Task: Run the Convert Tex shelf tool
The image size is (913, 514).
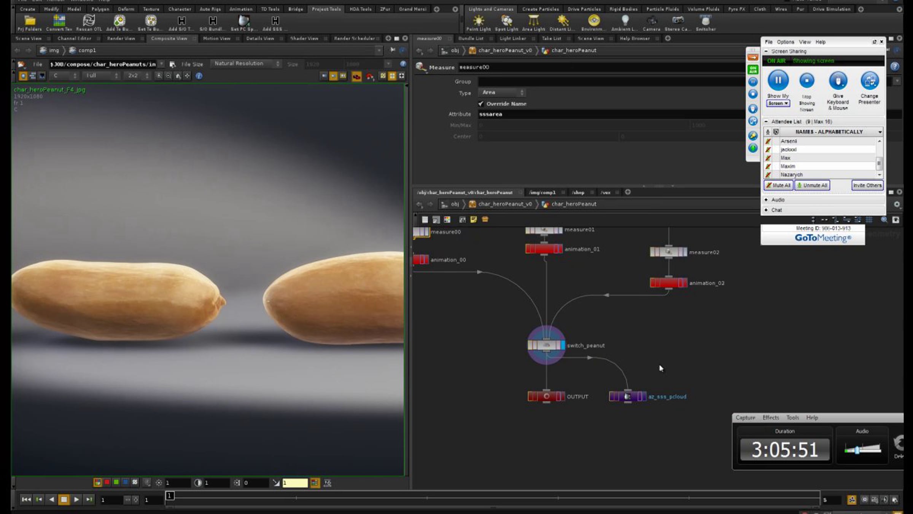Action: coord(59,23)
